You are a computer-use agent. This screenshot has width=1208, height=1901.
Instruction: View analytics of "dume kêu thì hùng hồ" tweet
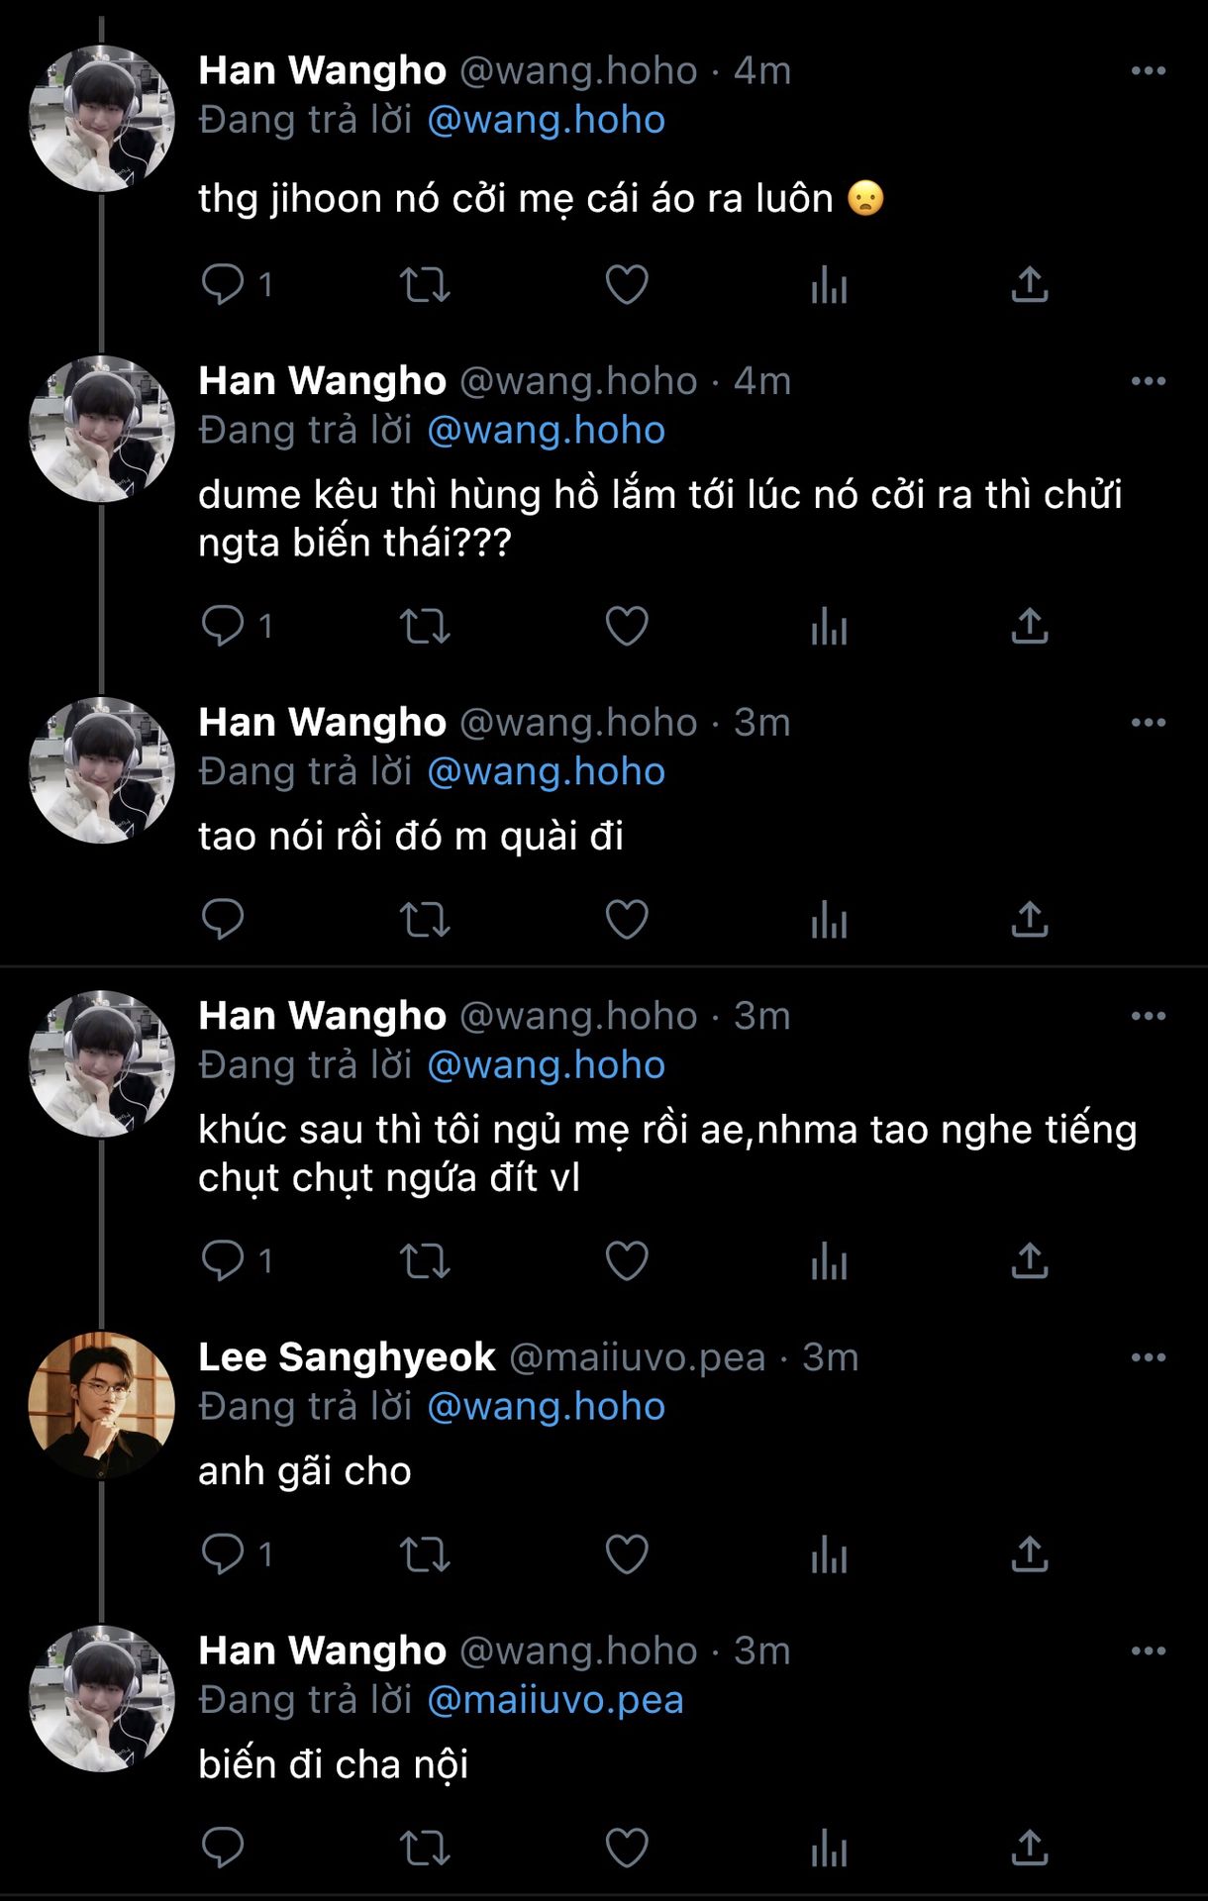pyautogui.click(x=829, y=627)
